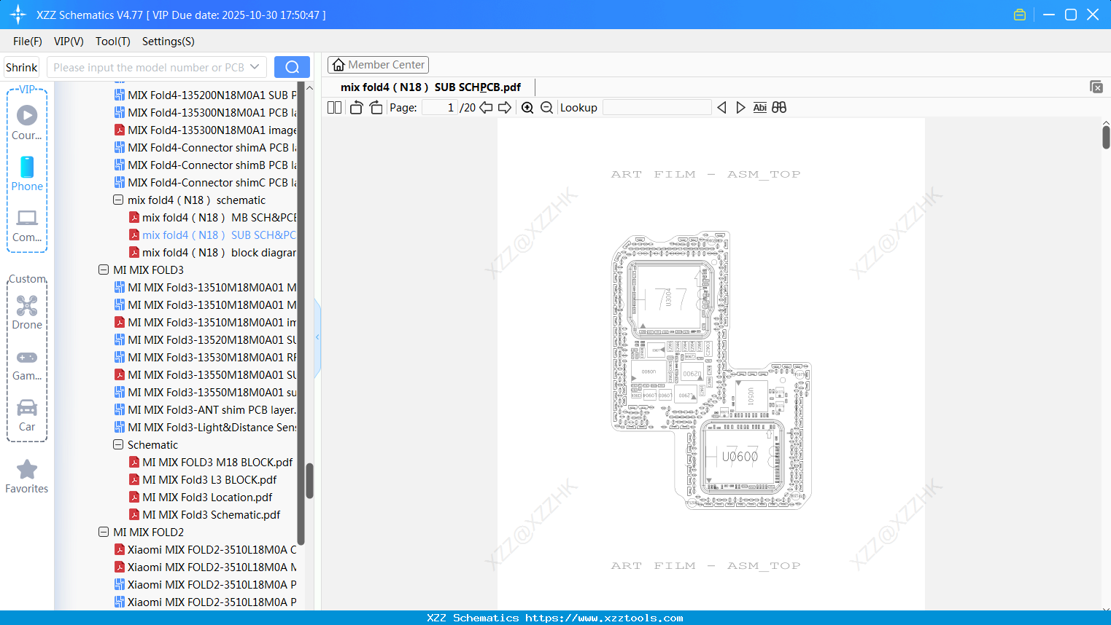Click the file tree vertical scrollbar thumb
This screenshot has width=1111, height=625.
pos(309,481)
